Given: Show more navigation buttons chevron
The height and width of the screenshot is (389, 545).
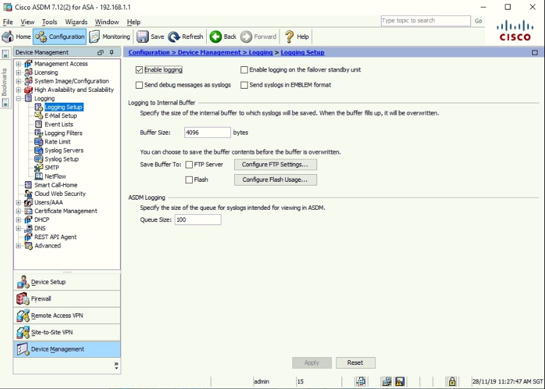Looking at the screenshot, I should 116,365.
